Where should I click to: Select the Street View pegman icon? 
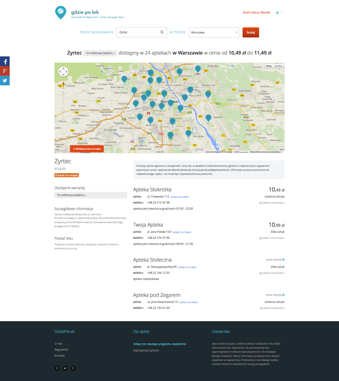(x=63, y=85)
